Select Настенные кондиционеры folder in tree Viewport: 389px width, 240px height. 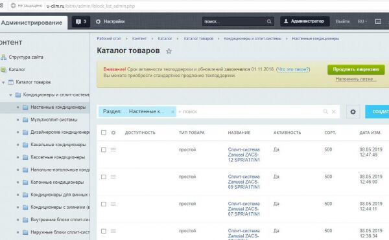coord(58,107)
